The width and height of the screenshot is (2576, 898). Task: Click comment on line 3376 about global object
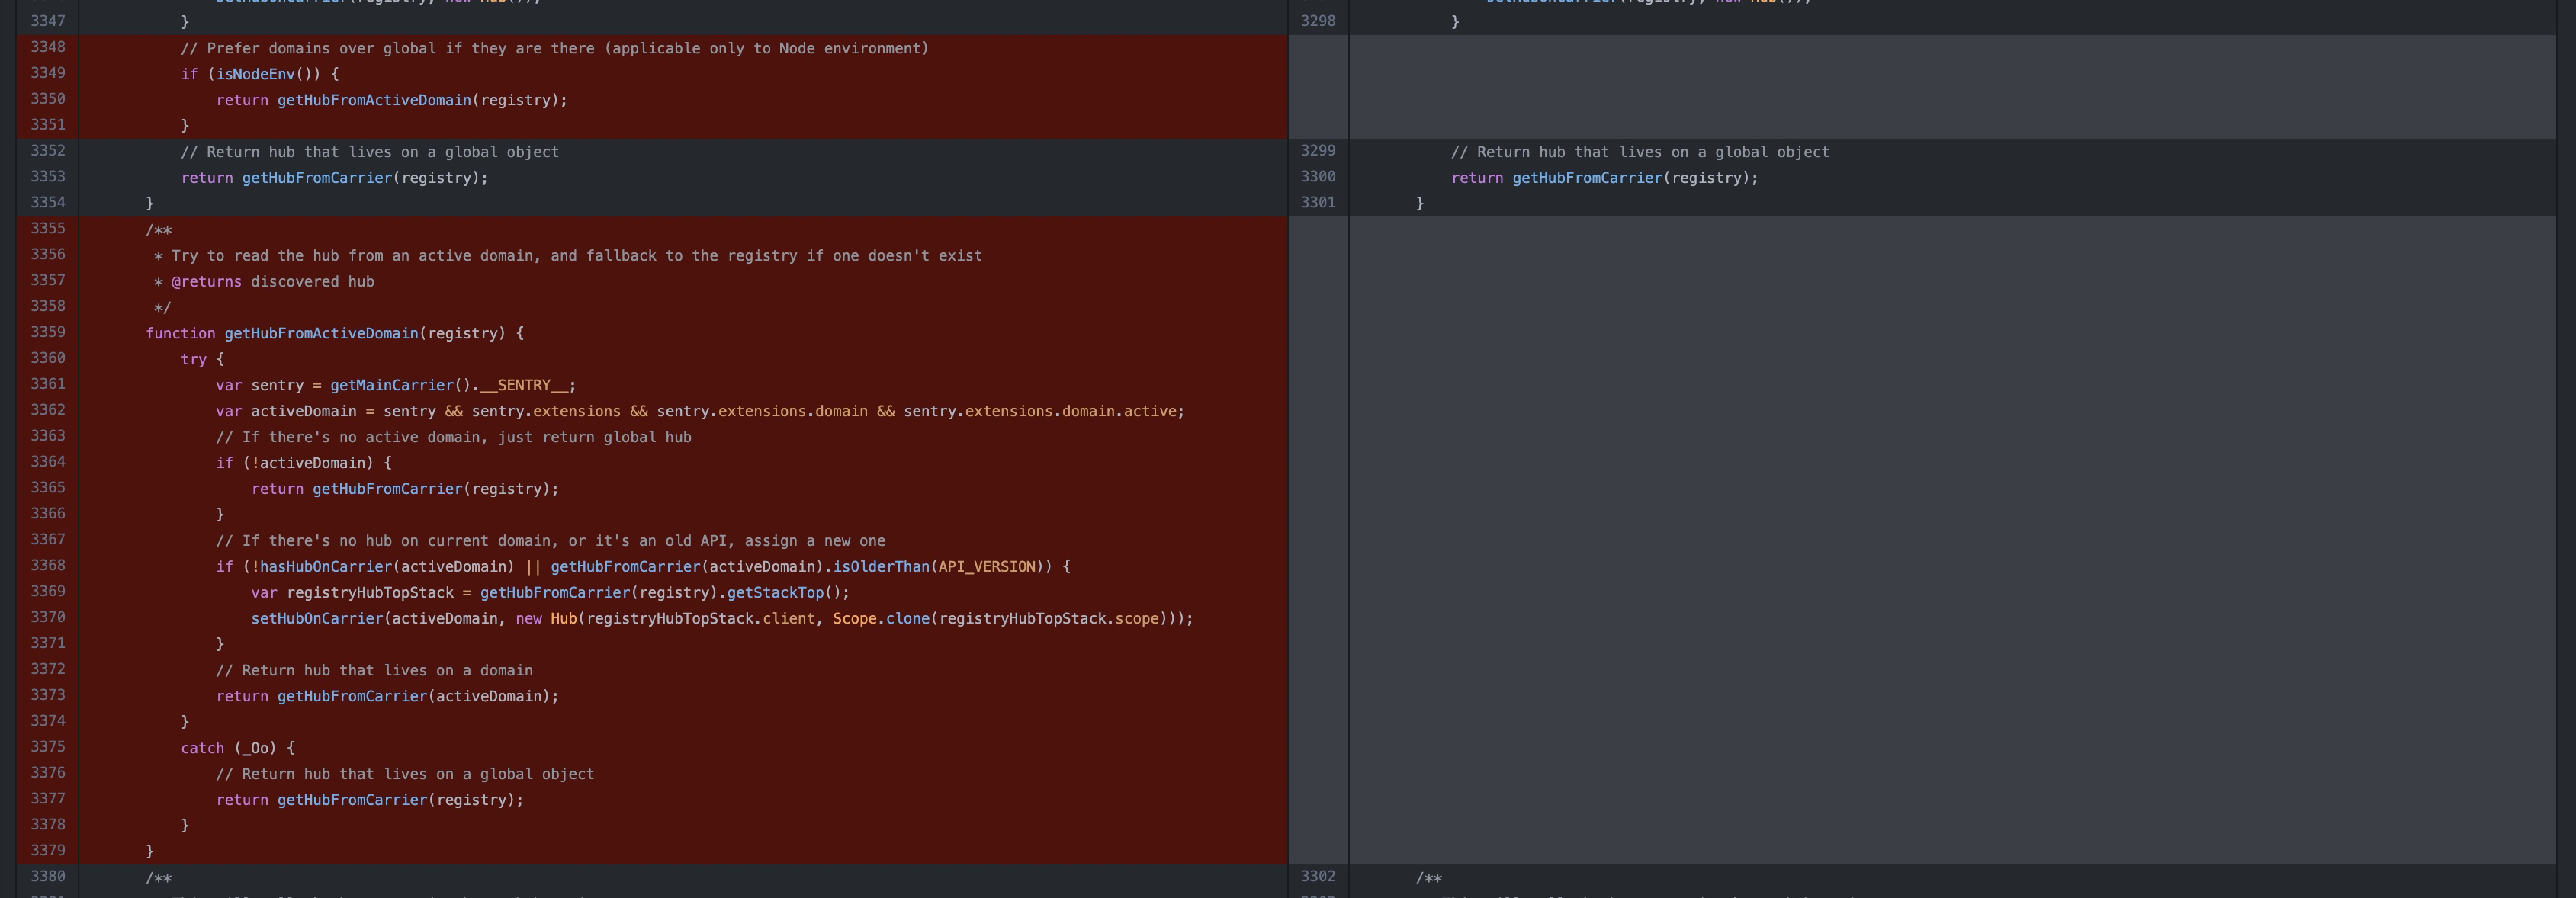click(x=405, y=775)
